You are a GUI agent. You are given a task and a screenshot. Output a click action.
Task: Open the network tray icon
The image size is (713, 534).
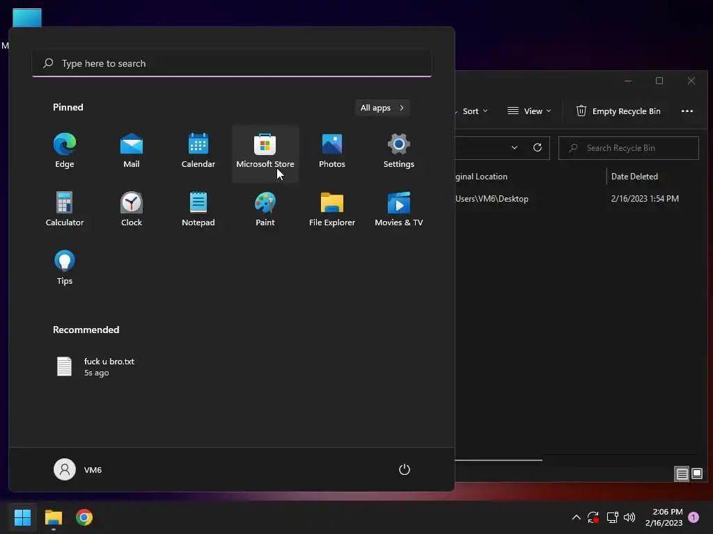(x=612, y=517)
